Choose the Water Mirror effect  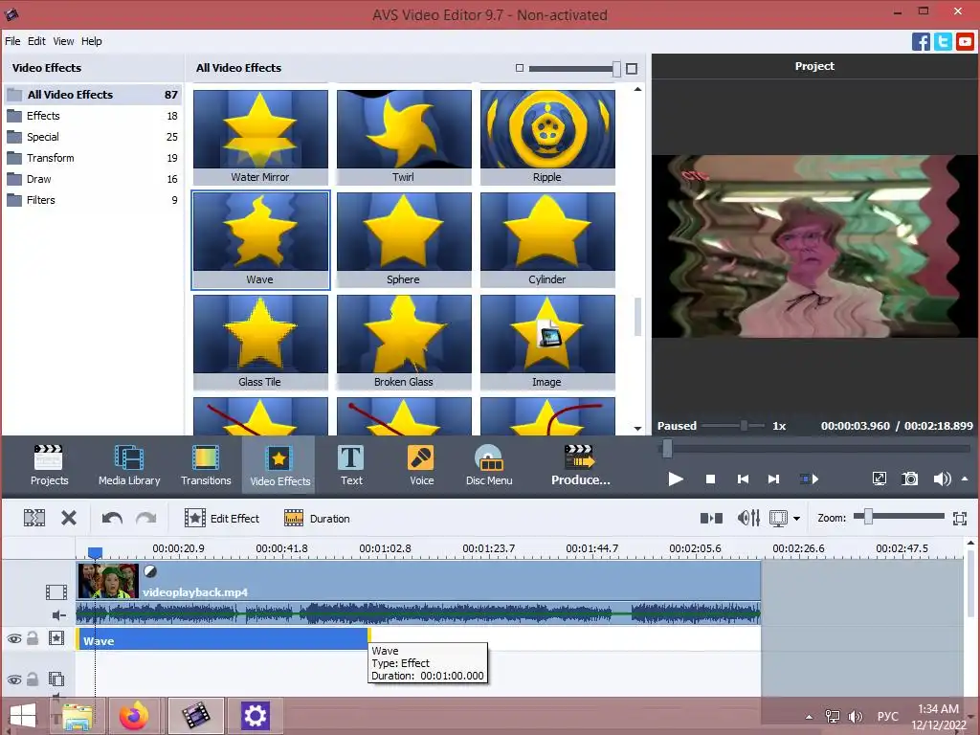260,137
